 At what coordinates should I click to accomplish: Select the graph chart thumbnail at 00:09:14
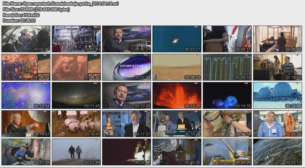tap(227, 67)
